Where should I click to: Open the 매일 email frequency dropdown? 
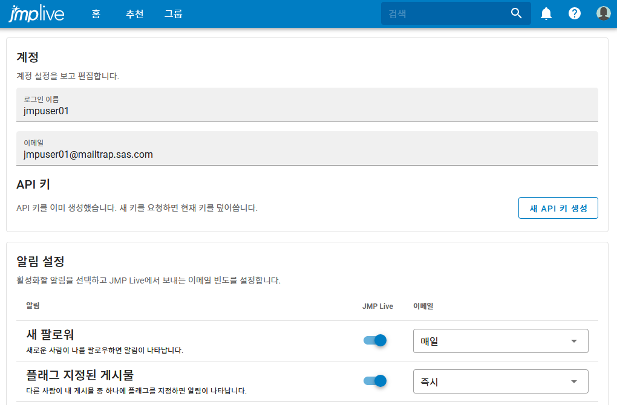[x=500, y=340]
